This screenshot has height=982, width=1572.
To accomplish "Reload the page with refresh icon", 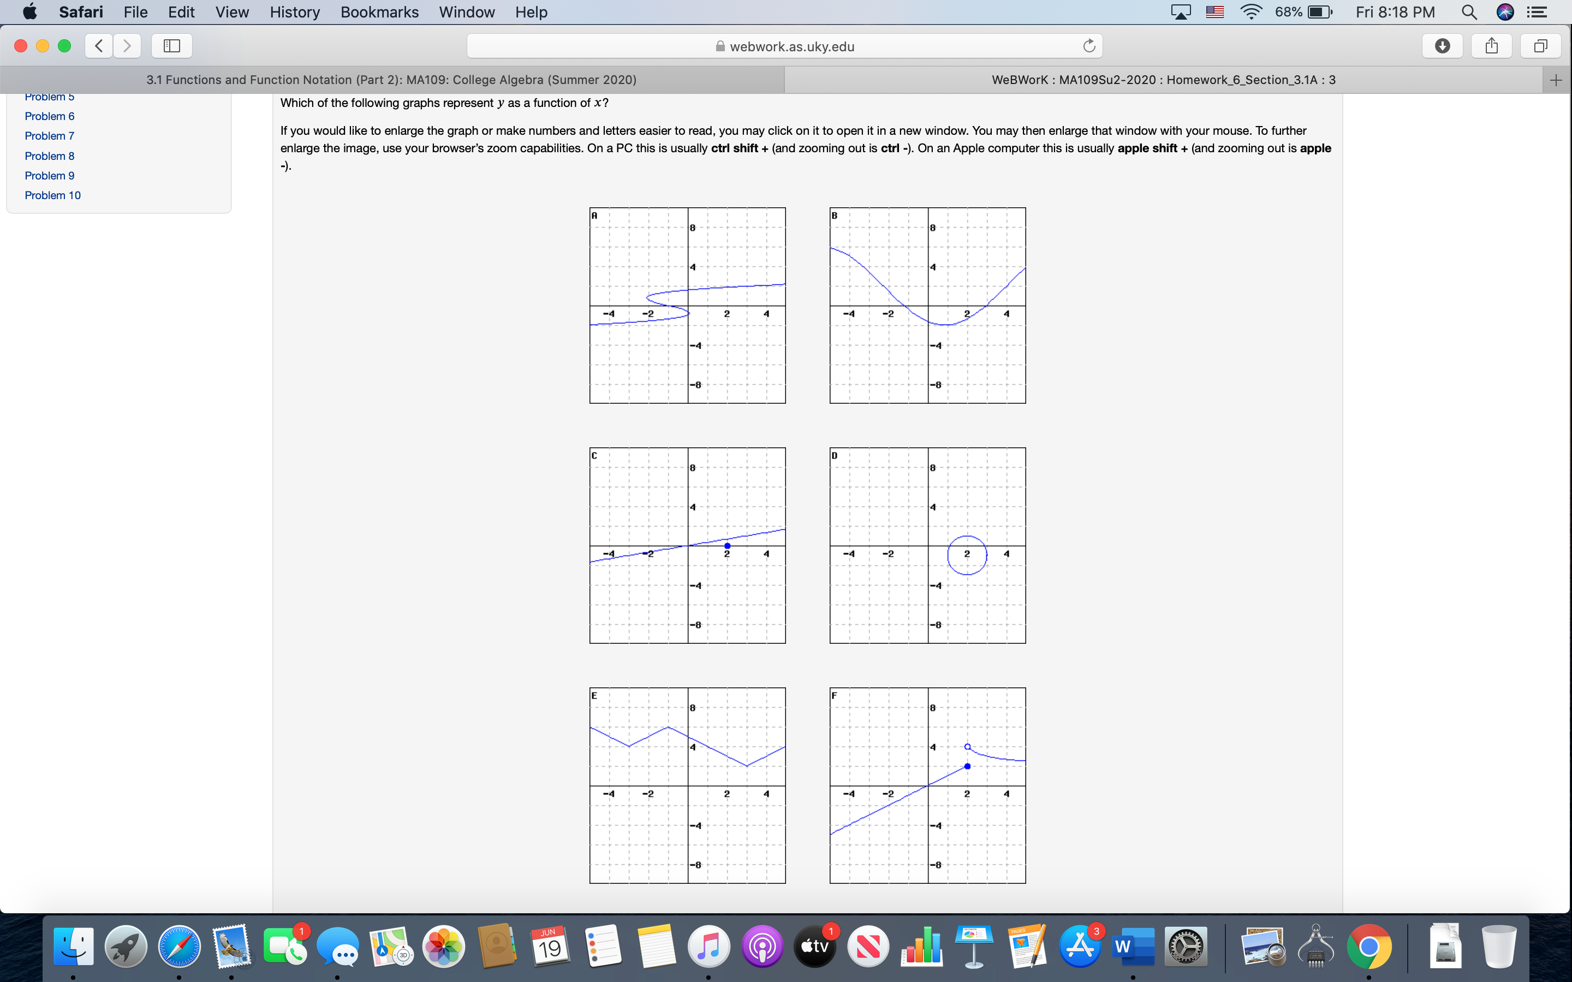I will tap(1089, 45).
